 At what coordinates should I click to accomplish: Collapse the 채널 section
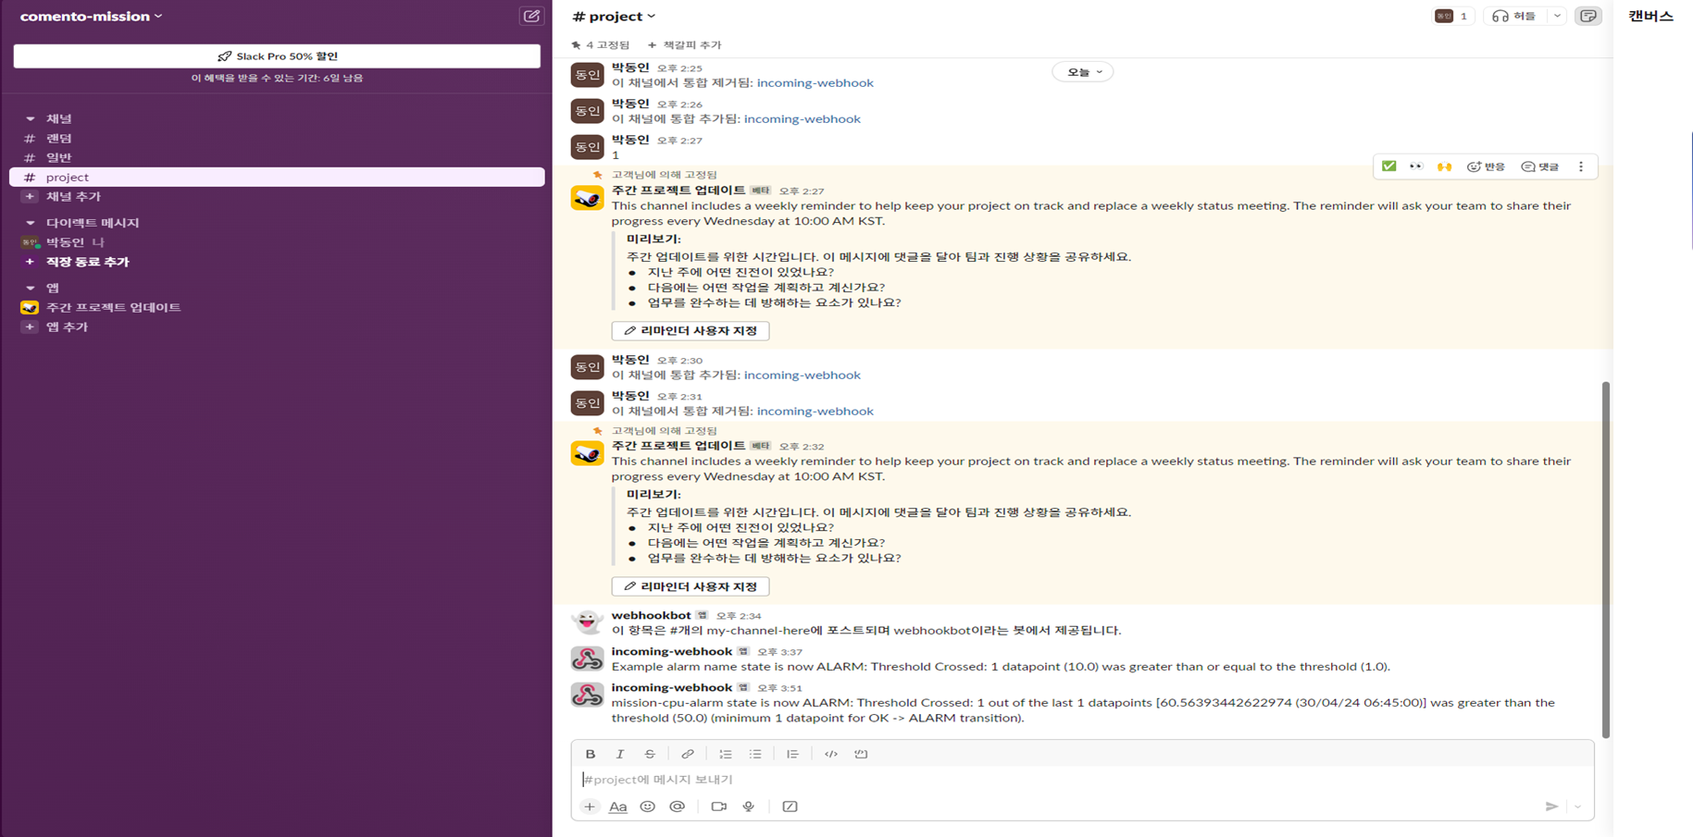30,118
